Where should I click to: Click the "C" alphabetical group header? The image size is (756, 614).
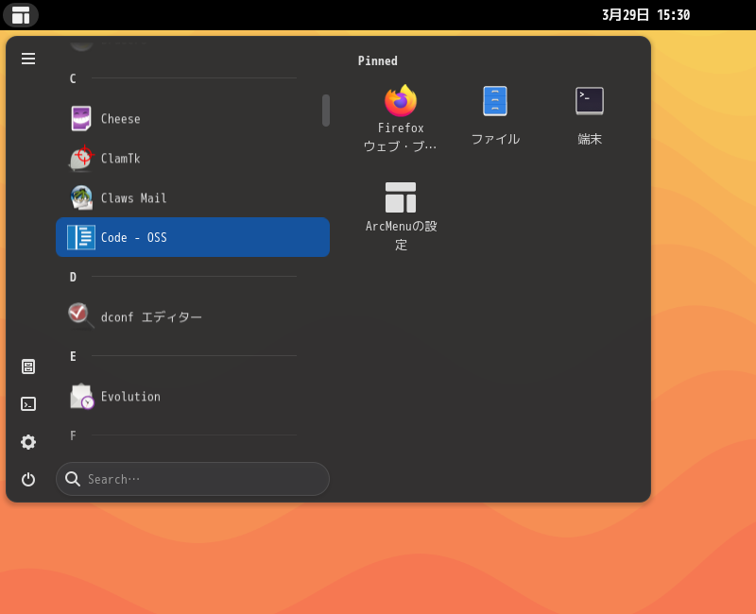click(x=73, y=78)
